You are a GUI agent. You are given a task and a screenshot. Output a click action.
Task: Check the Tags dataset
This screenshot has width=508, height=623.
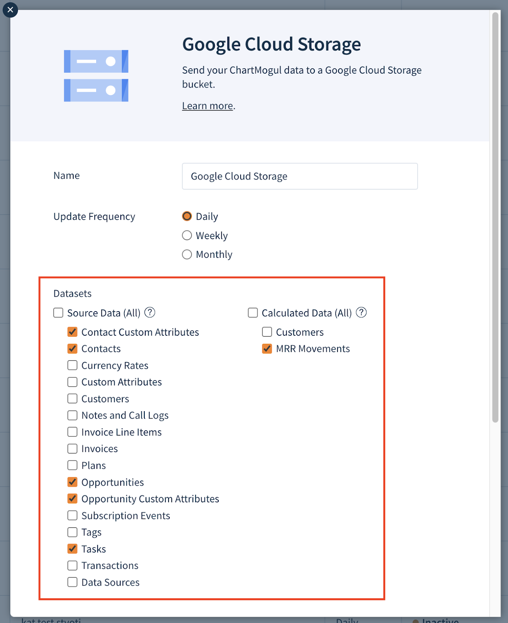(72, 532)
